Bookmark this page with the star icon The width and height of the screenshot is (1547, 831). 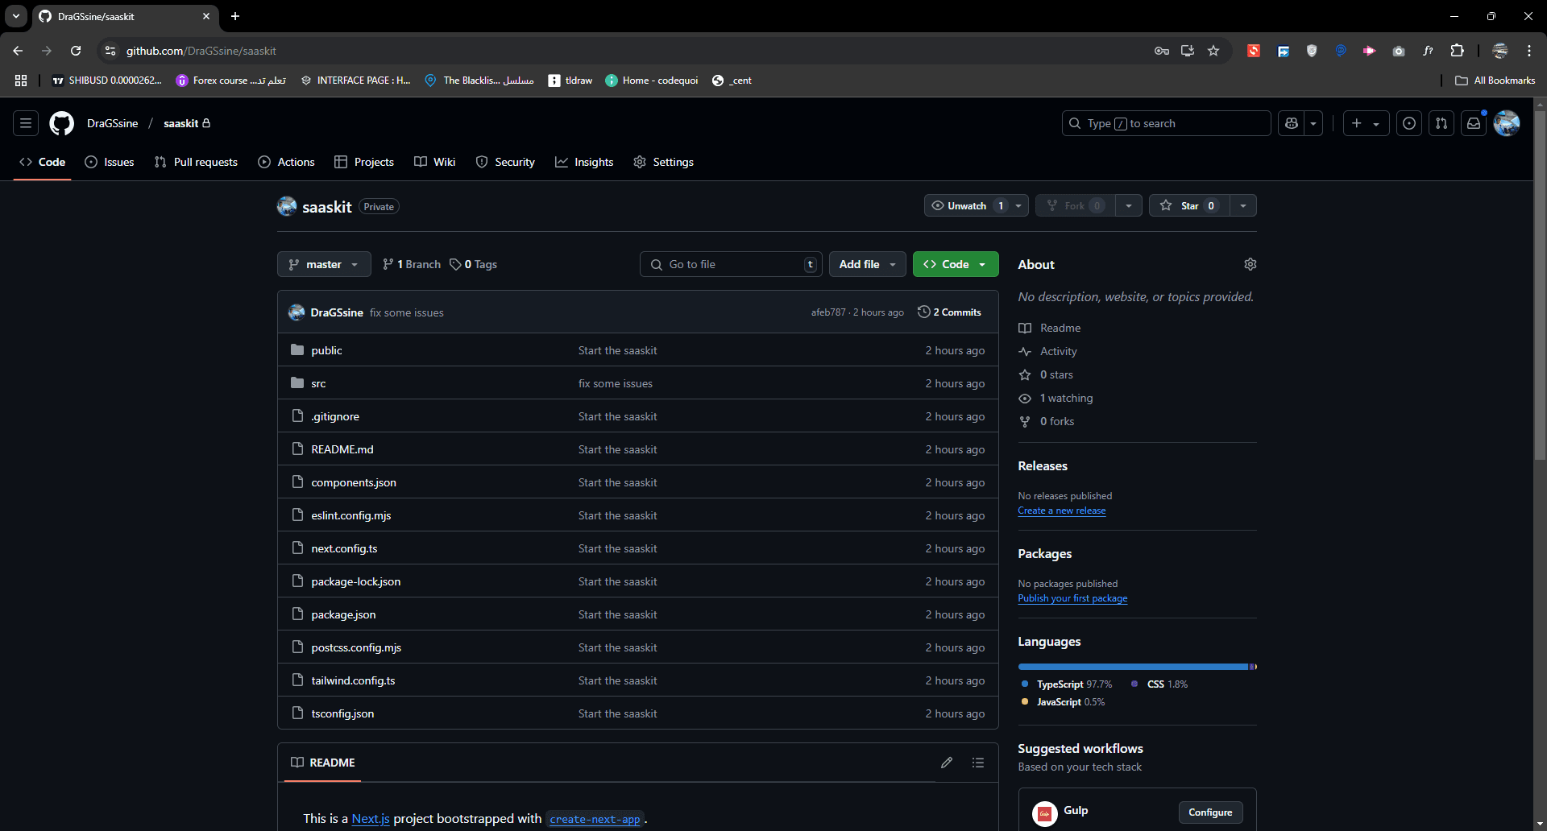coord(1213,51)
